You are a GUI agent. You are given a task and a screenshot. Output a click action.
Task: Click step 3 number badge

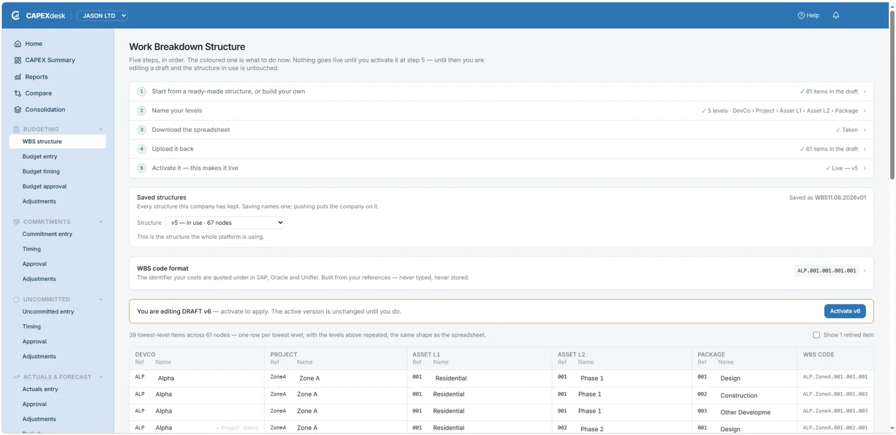(x=142, y=130)
